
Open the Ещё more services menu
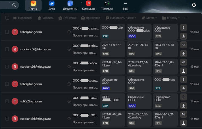pos(125,5)
